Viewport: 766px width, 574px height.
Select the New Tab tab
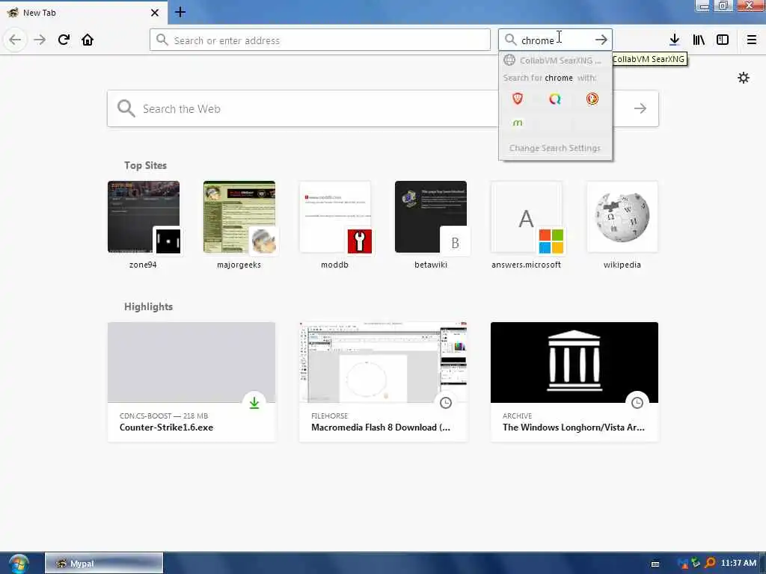tap(83, 13)
